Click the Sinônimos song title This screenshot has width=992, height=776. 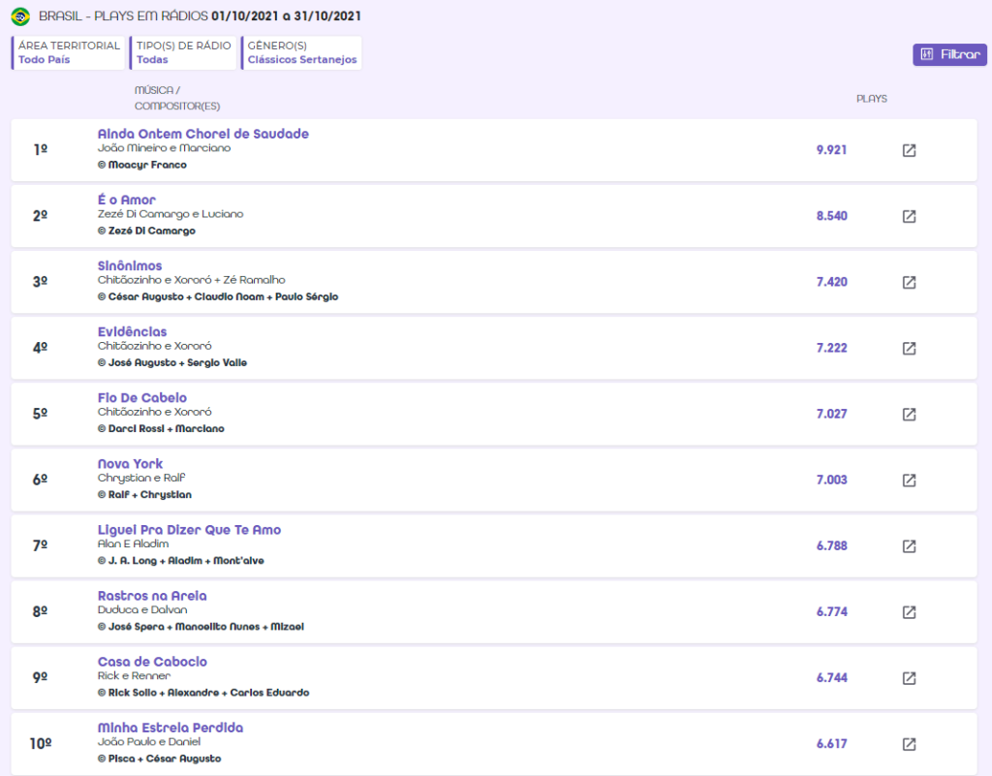[x=130, y=265]
